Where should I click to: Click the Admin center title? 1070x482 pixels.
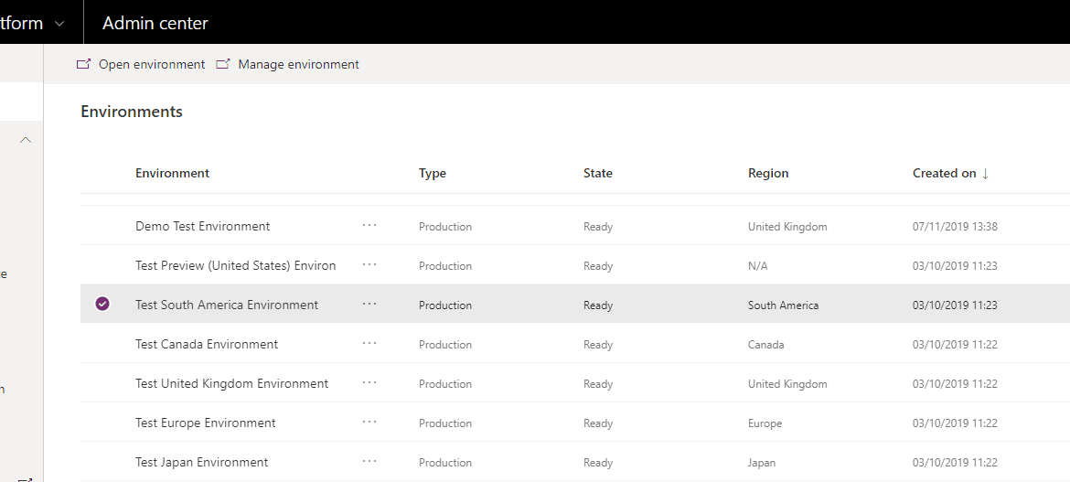(x=155, y=23)
